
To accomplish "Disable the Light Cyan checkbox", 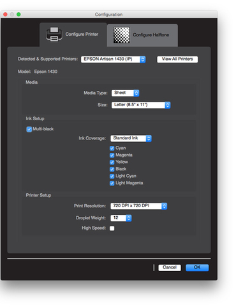I will [x=112, y=177].
